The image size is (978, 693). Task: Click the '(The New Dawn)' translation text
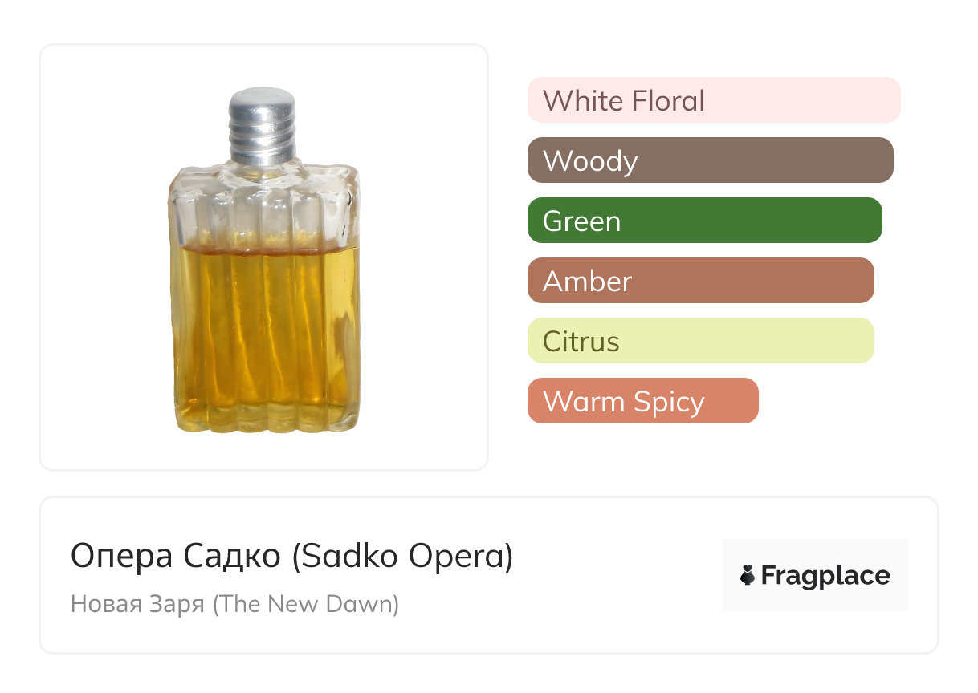point(306,604)
